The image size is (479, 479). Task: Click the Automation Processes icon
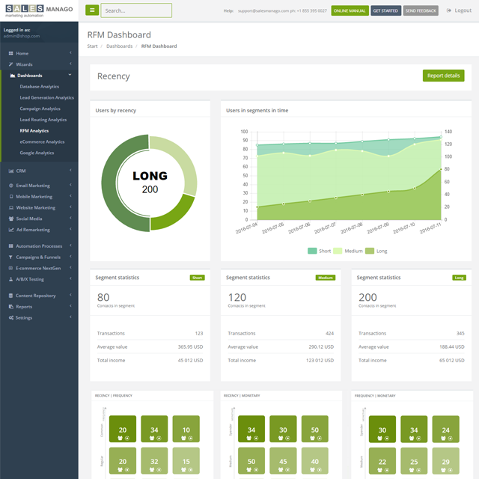(11, 246)
